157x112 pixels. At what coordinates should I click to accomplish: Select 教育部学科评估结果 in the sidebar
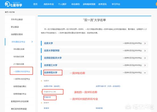pyautogui.click(x=20, y=102)
